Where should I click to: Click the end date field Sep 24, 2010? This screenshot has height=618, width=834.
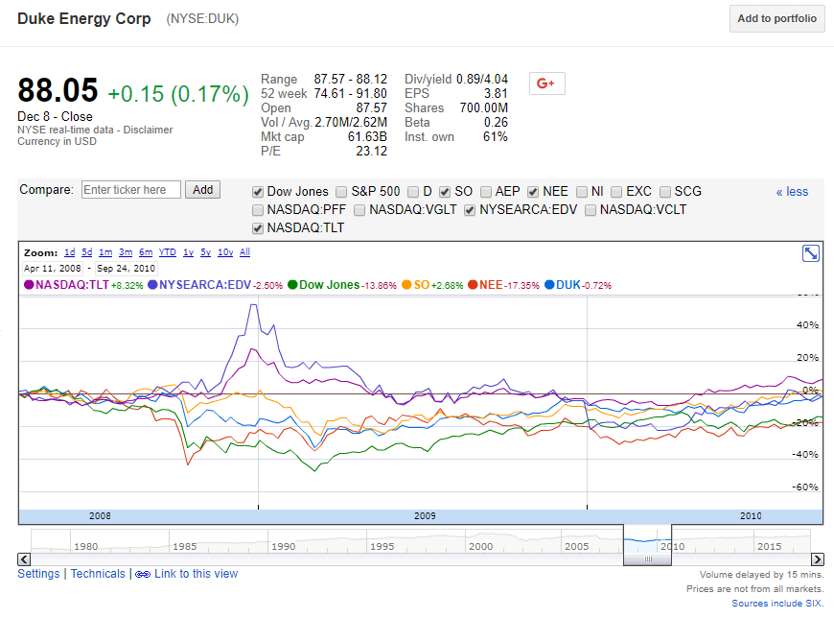(126, 269)
